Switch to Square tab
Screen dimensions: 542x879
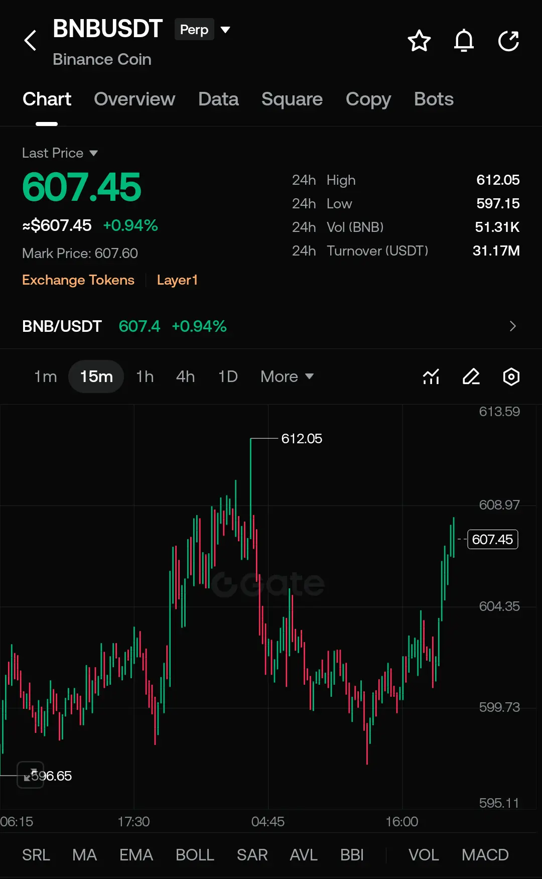pyautogui.click(x=292, y=99)
